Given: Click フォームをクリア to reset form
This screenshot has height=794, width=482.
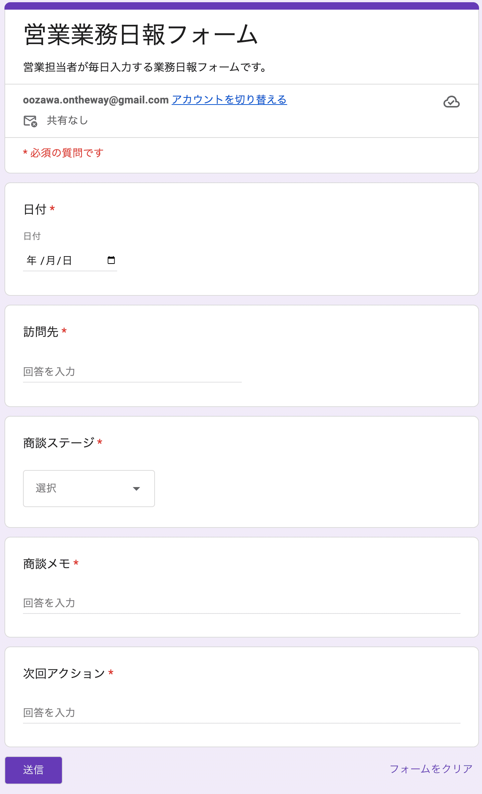Looking at the screenshot, I should point(431,769).
